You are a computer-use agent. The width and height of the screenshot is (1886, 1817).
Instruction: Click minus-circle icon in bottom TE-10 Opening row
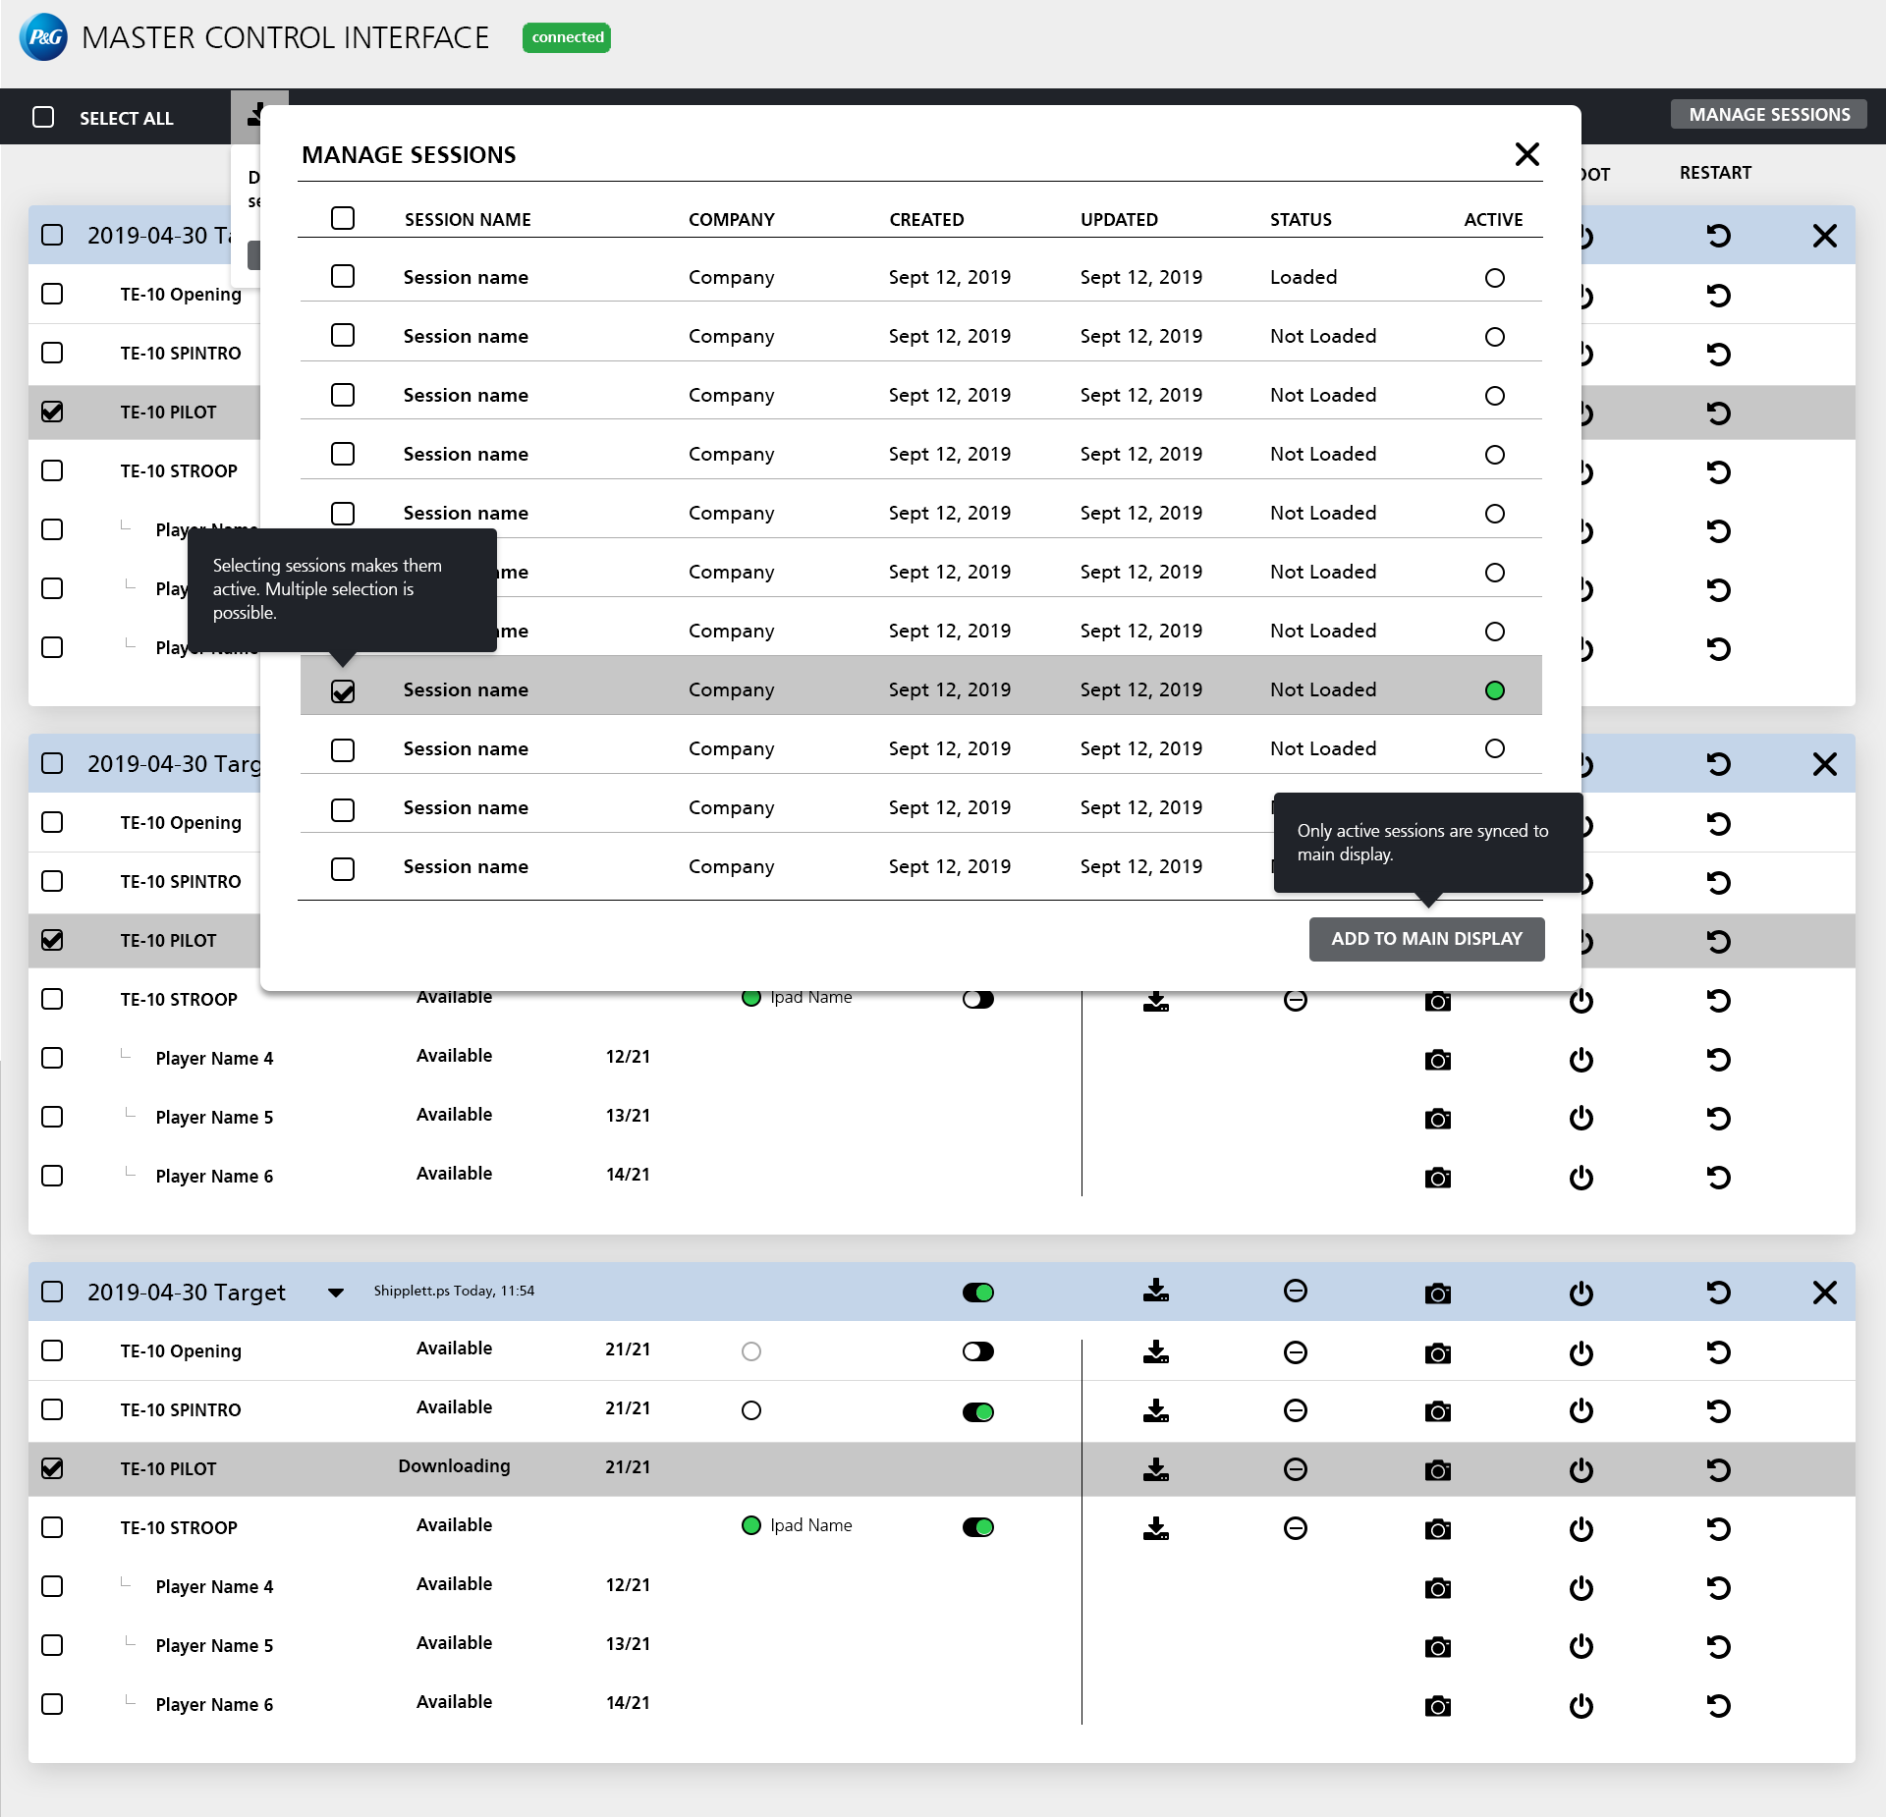click(x=1295, y=1352)
